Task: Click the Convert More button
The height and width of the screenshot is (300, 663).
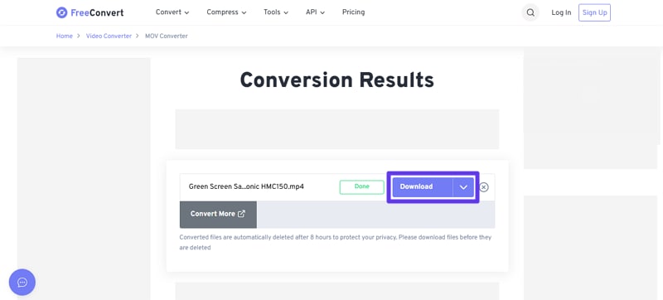Action: 218,214
